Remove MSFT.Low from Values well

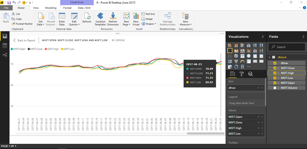(x=262, y=134)
